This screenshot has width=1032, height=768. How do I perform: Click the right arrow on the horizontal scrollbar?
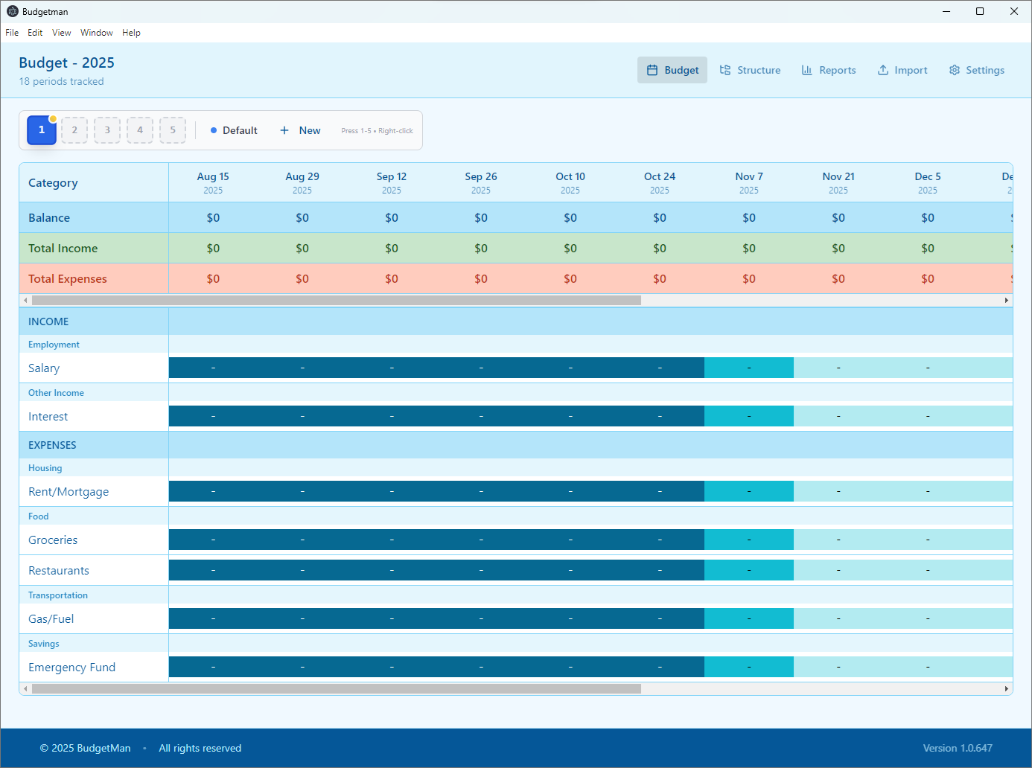click(1007, 300)
